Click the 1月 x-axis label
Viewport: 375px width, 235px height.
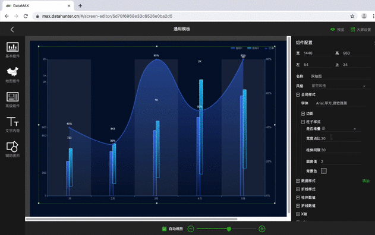click(69, 198)
